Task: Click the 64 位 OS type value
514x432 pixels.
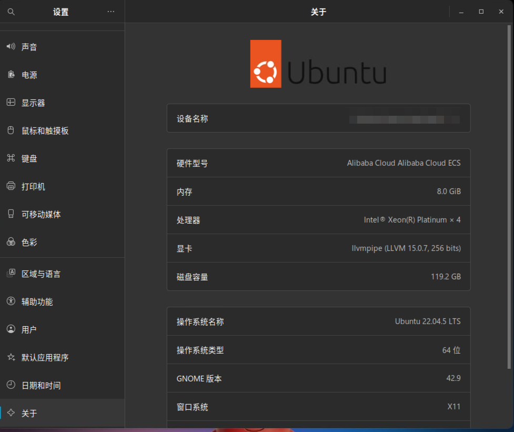Action: [x=451, y=350]
